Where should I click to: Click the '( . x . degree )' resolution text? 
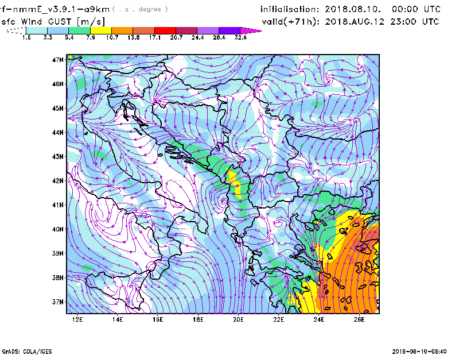pyautogui.click(x=140, y=9)
